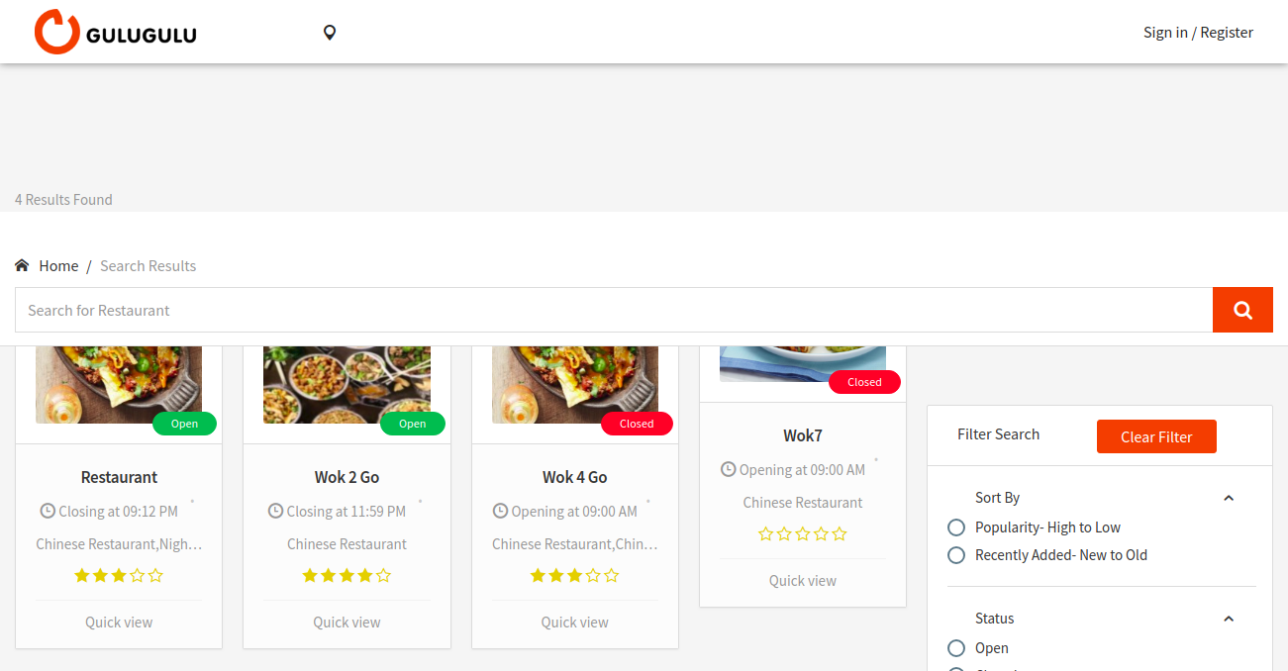Image resolution: width=1288 pixels, height=671 pixels.
Task: Click the Gulugulu logo icon
Action: [x=56, y=32]
